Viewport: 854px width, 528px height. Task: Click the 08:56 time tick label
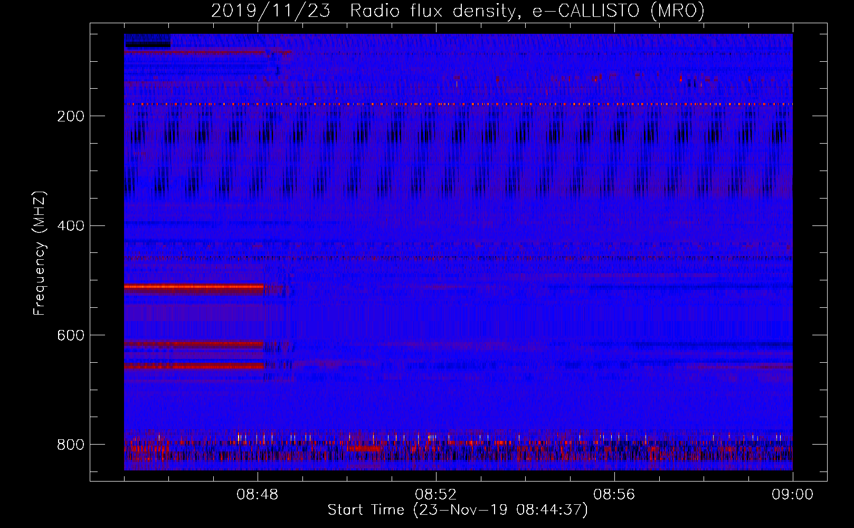[x=614, y=495]
